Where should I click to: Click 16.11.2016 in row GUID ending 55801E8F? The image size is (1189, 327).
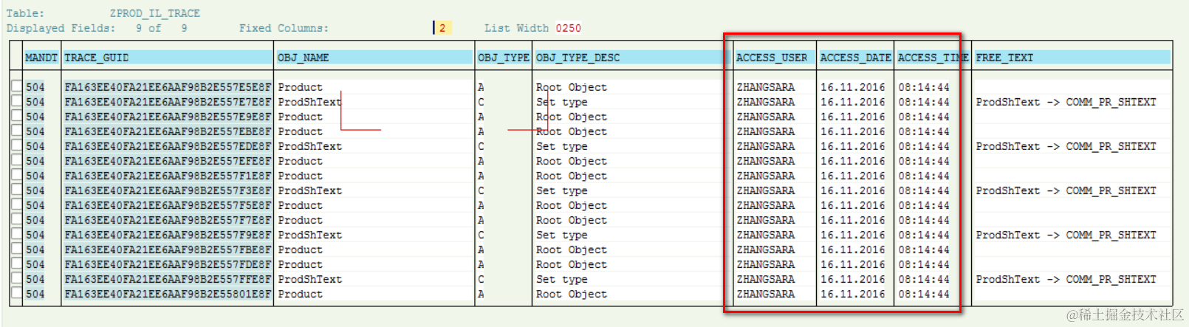pos(852,294)
